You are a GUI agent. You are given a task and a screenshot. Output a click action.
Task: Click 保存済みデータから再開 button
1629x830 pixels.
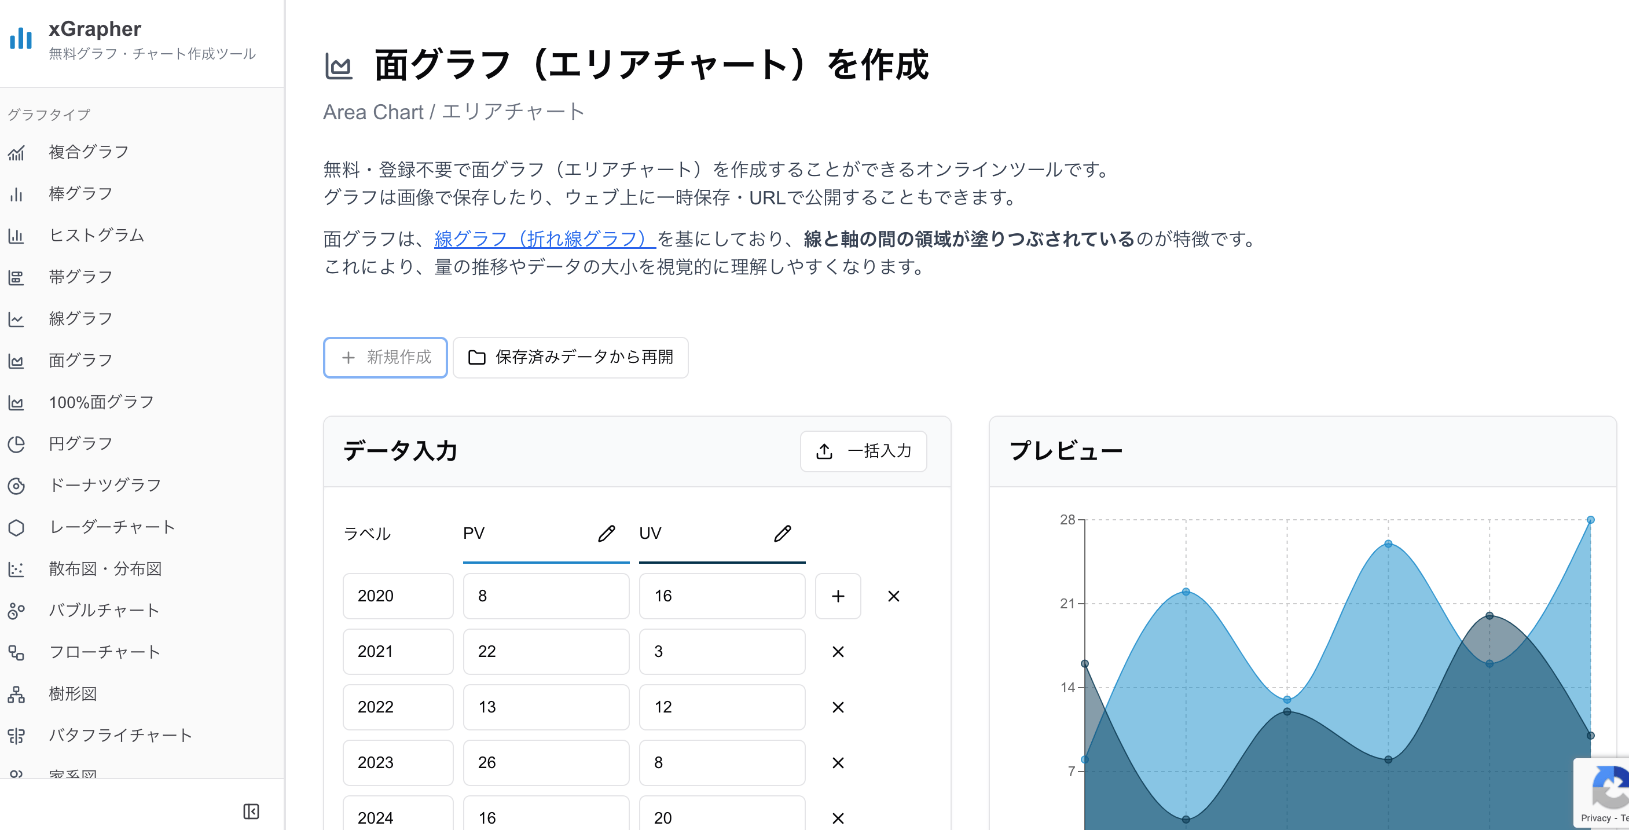570,358
